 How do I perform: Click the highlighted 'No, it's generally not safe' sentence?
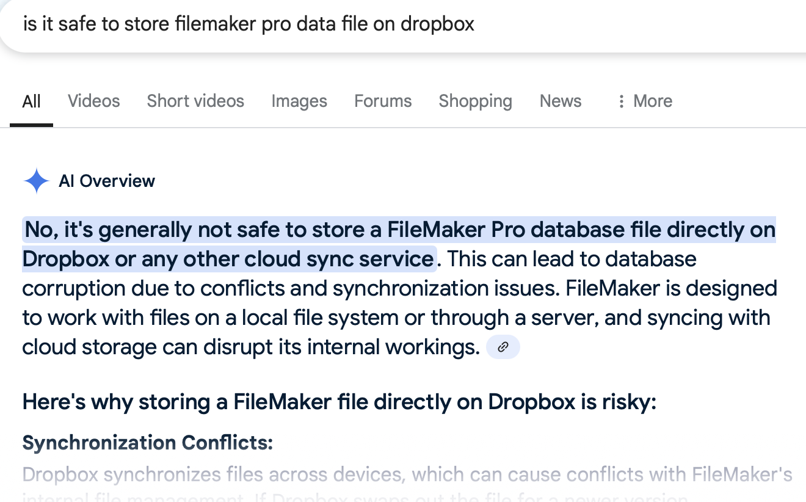(399, 244)
